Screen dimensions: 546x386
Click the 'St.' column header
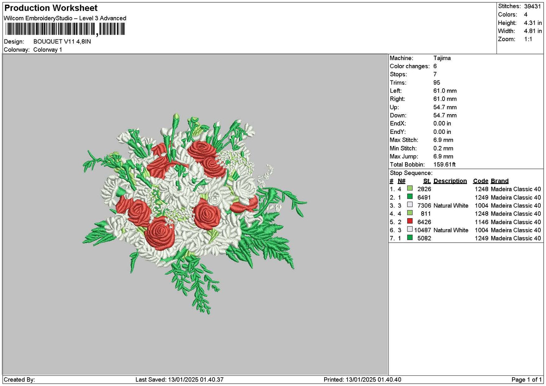[x=427, y=181]
